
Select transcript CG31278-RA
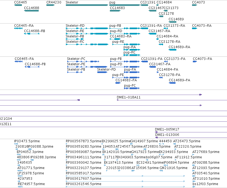(161, 44)
